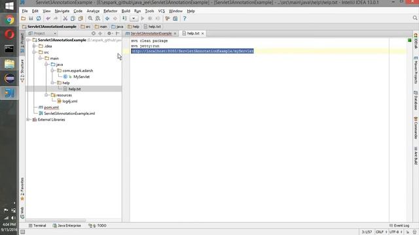The width and height of the screenshot is (419, 235).
Task: Open the Event Log
Action: click(x=399, y=226)
